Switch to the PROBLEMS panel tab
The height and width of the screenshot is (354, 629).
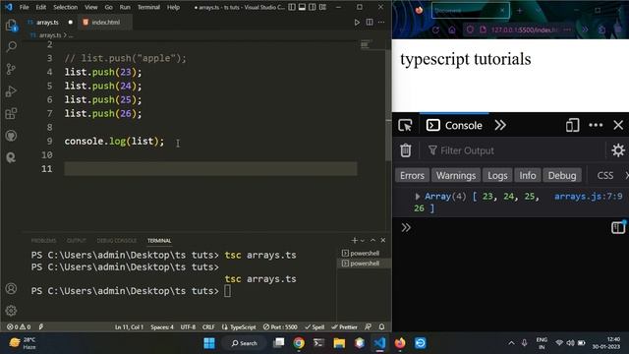[x=43, y=241]
